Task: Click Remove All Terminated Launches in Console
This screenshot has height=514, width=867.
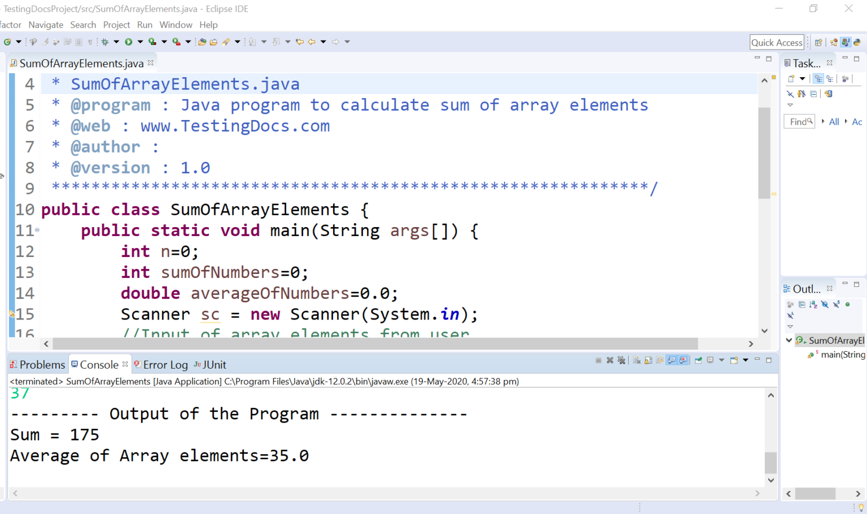Action: tap(621, 360)
